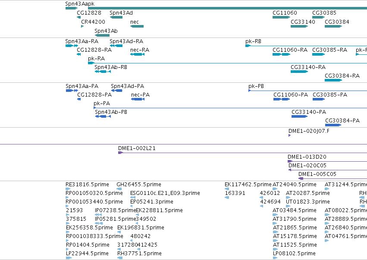
Task: Select the CR44200 gene feature
Action: pos(82,26)
